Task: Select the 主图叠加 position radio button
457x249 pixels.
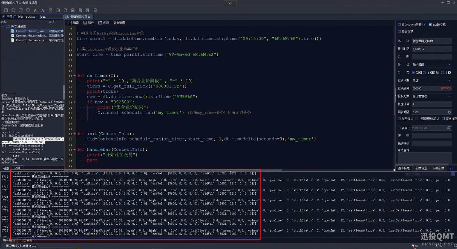Action: (x=424, y=73)
